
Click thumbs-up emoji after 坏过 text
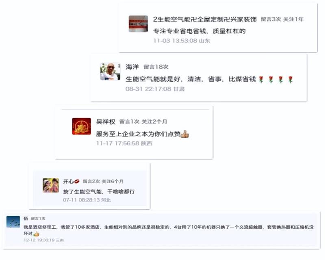point(36,234)
